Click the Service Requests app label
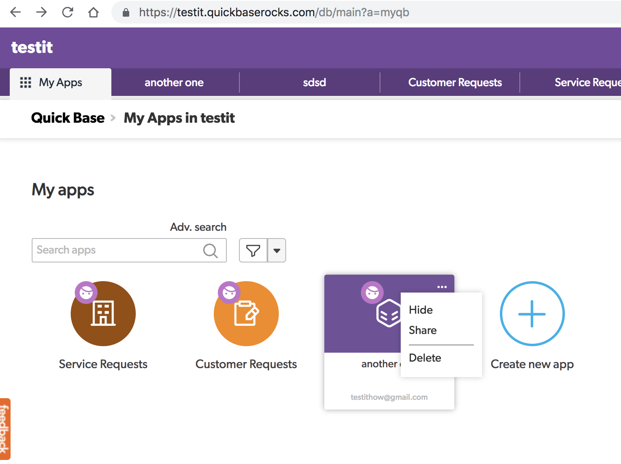Screen dimensions: 621x464 point(103,364)
